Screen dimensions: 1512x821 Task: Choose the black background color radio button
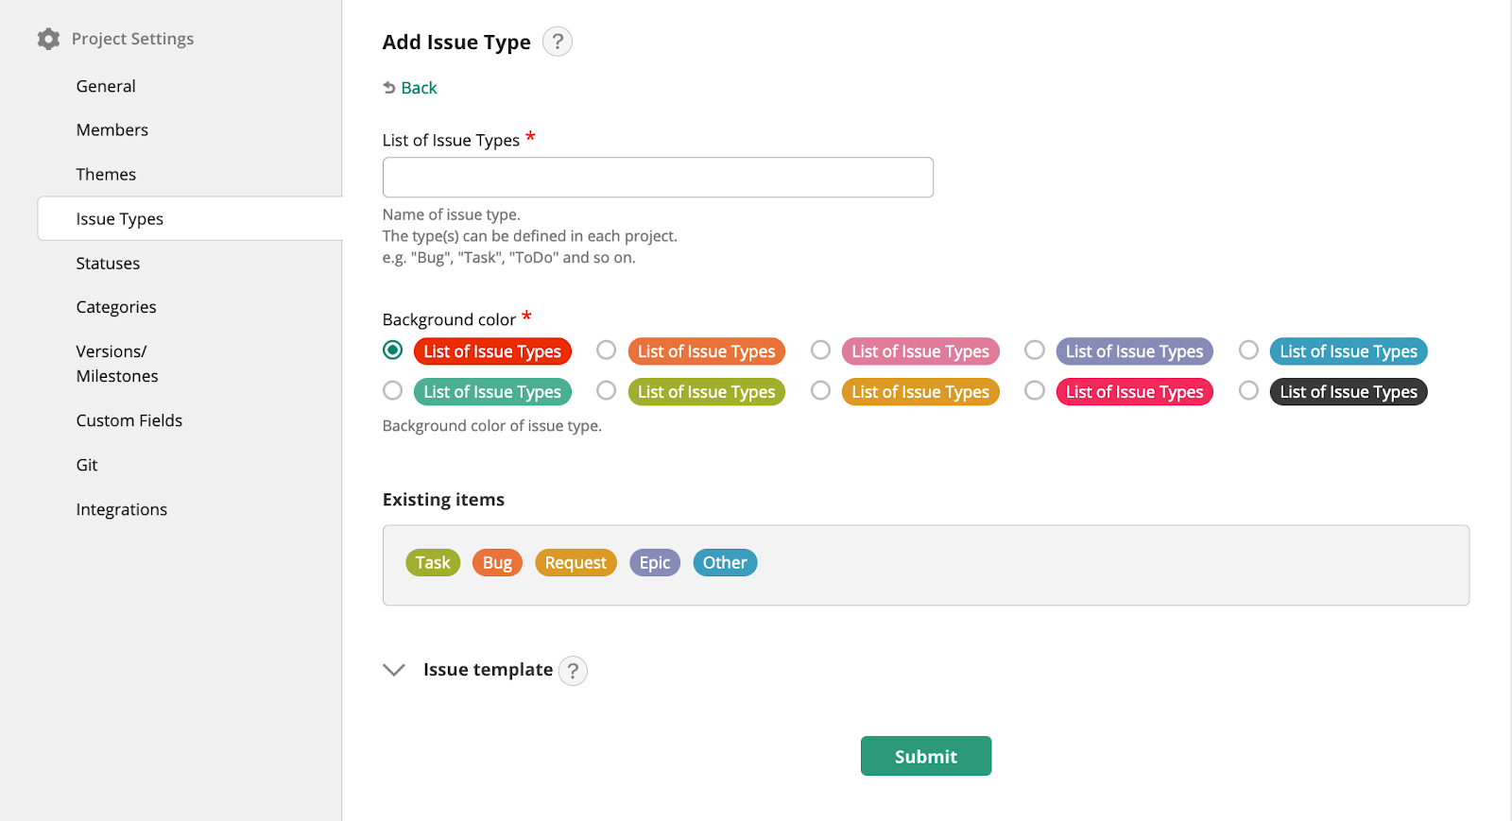(1248, 391)
